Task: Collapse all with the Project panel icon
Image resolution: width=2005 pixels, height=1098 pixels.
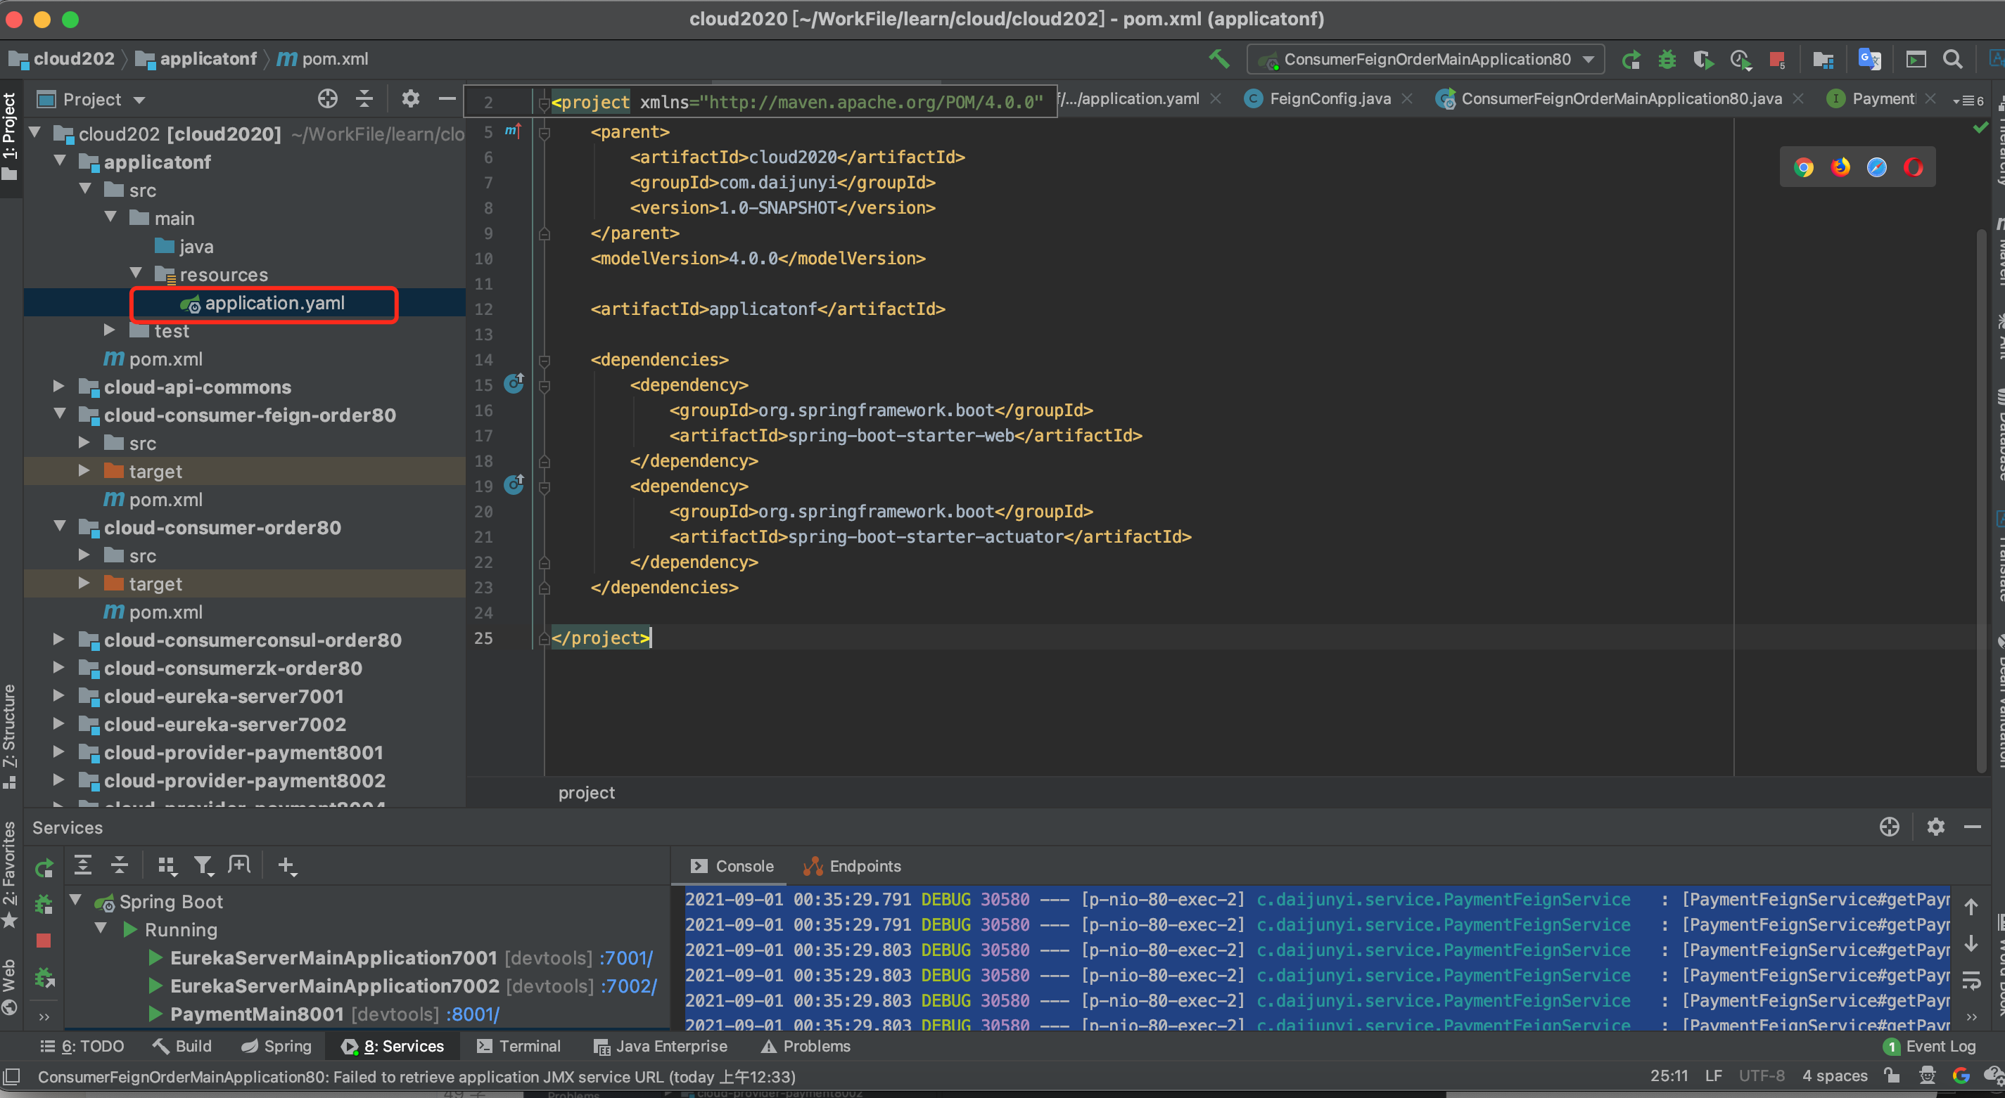Action: pos(364,98)
